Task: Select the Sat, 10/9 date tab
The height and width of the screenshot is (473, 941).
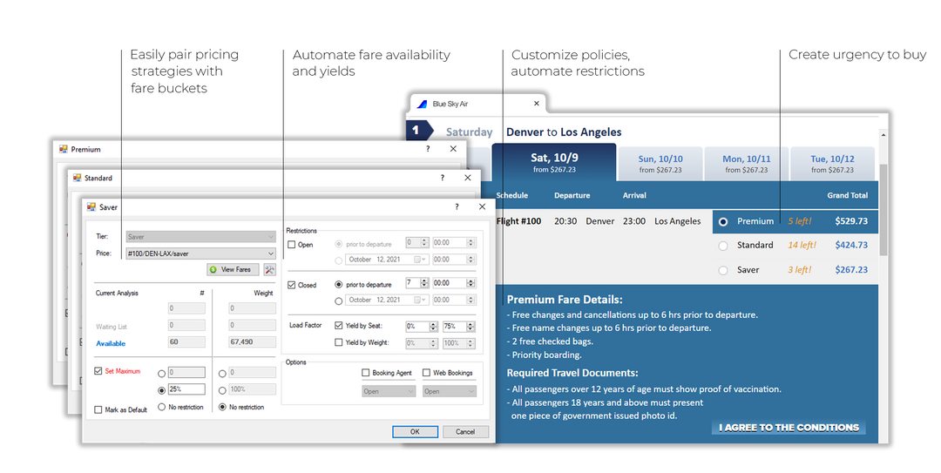Action: click(554, 162)
